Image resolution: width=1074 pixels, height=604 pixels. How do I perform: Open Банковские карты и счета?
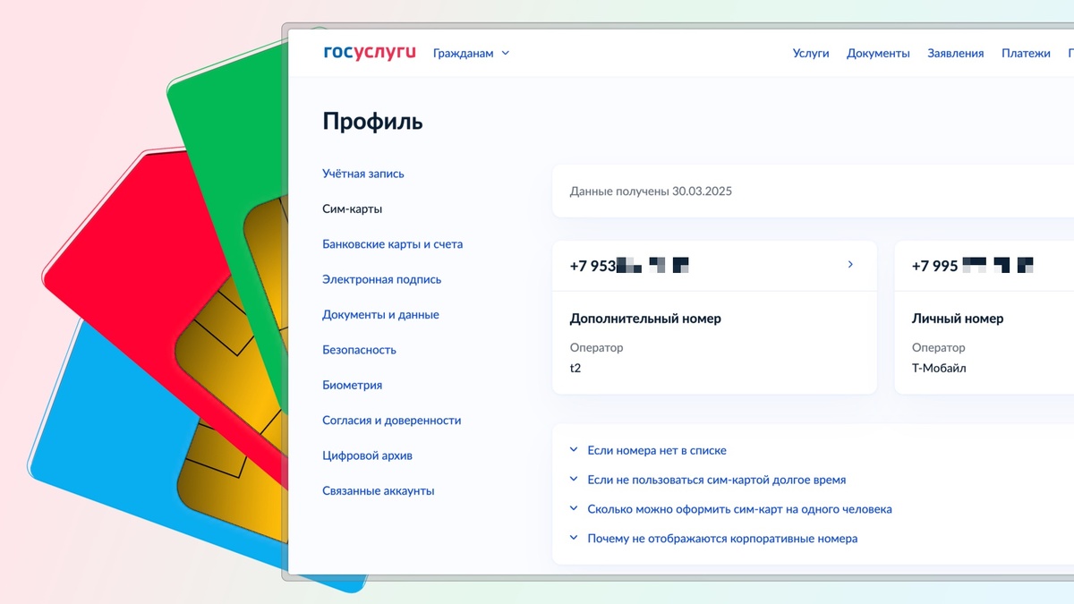click(393, 244)
